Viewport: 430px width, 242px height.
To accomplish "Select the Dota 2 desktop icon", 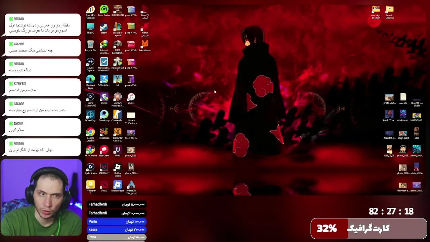I will coord(104,186).
